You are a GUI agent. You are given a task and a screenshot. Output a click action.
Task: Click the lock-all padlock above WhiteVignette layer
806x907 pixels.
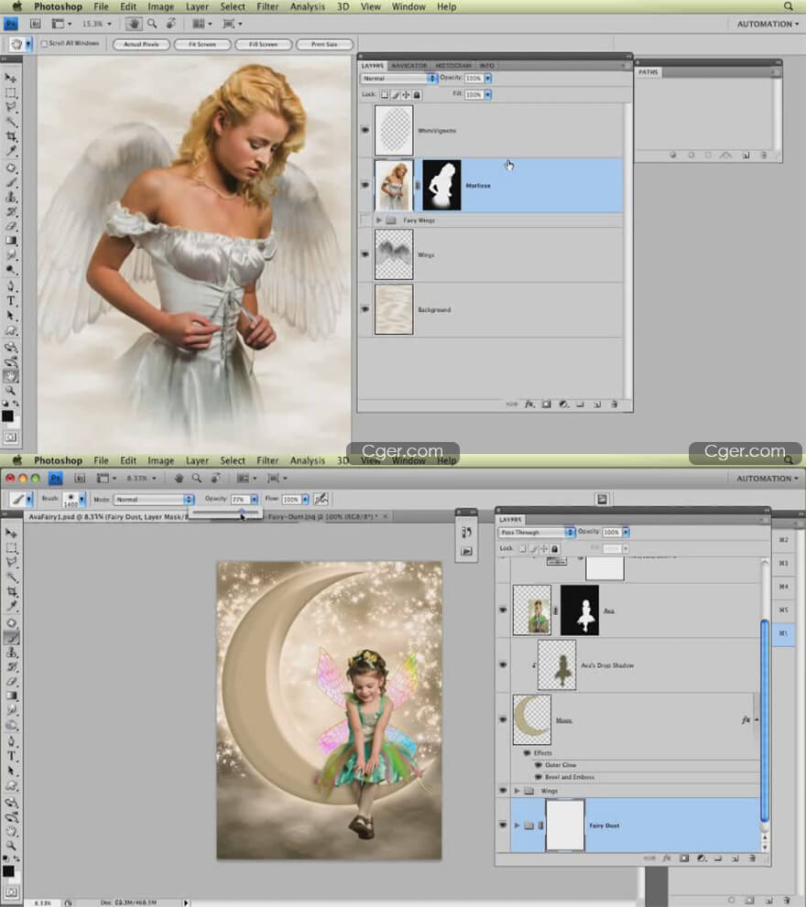pyautogui.click(x=417, y=94)
